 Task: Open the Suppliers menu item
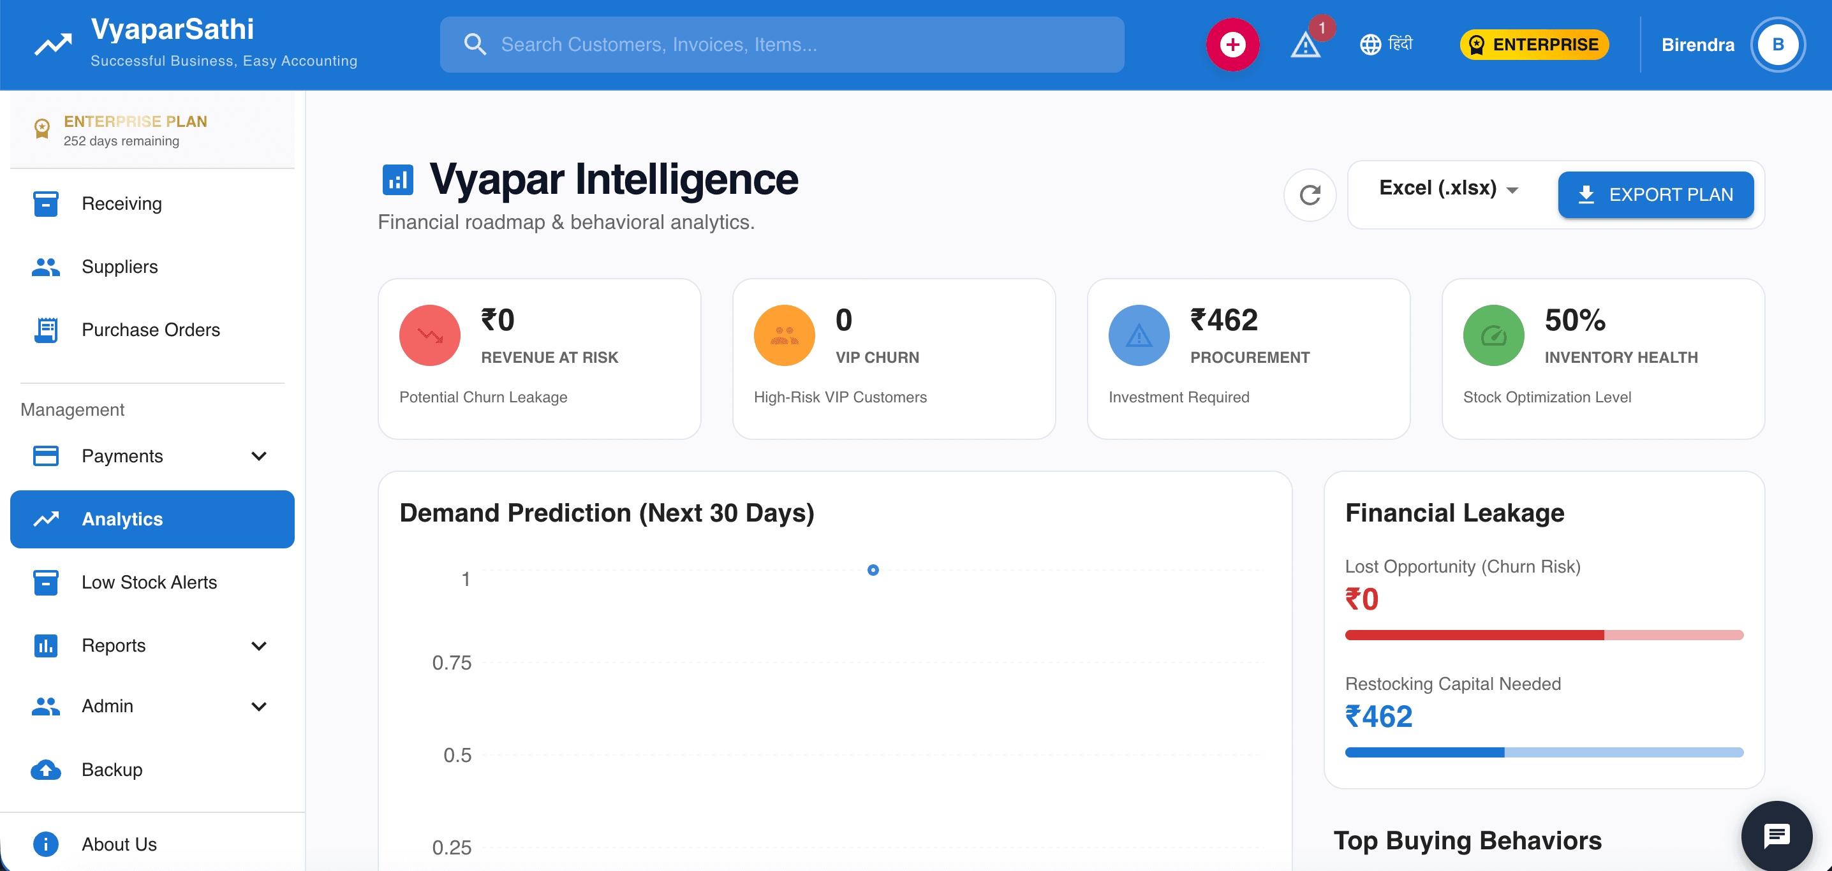[152, 267]
